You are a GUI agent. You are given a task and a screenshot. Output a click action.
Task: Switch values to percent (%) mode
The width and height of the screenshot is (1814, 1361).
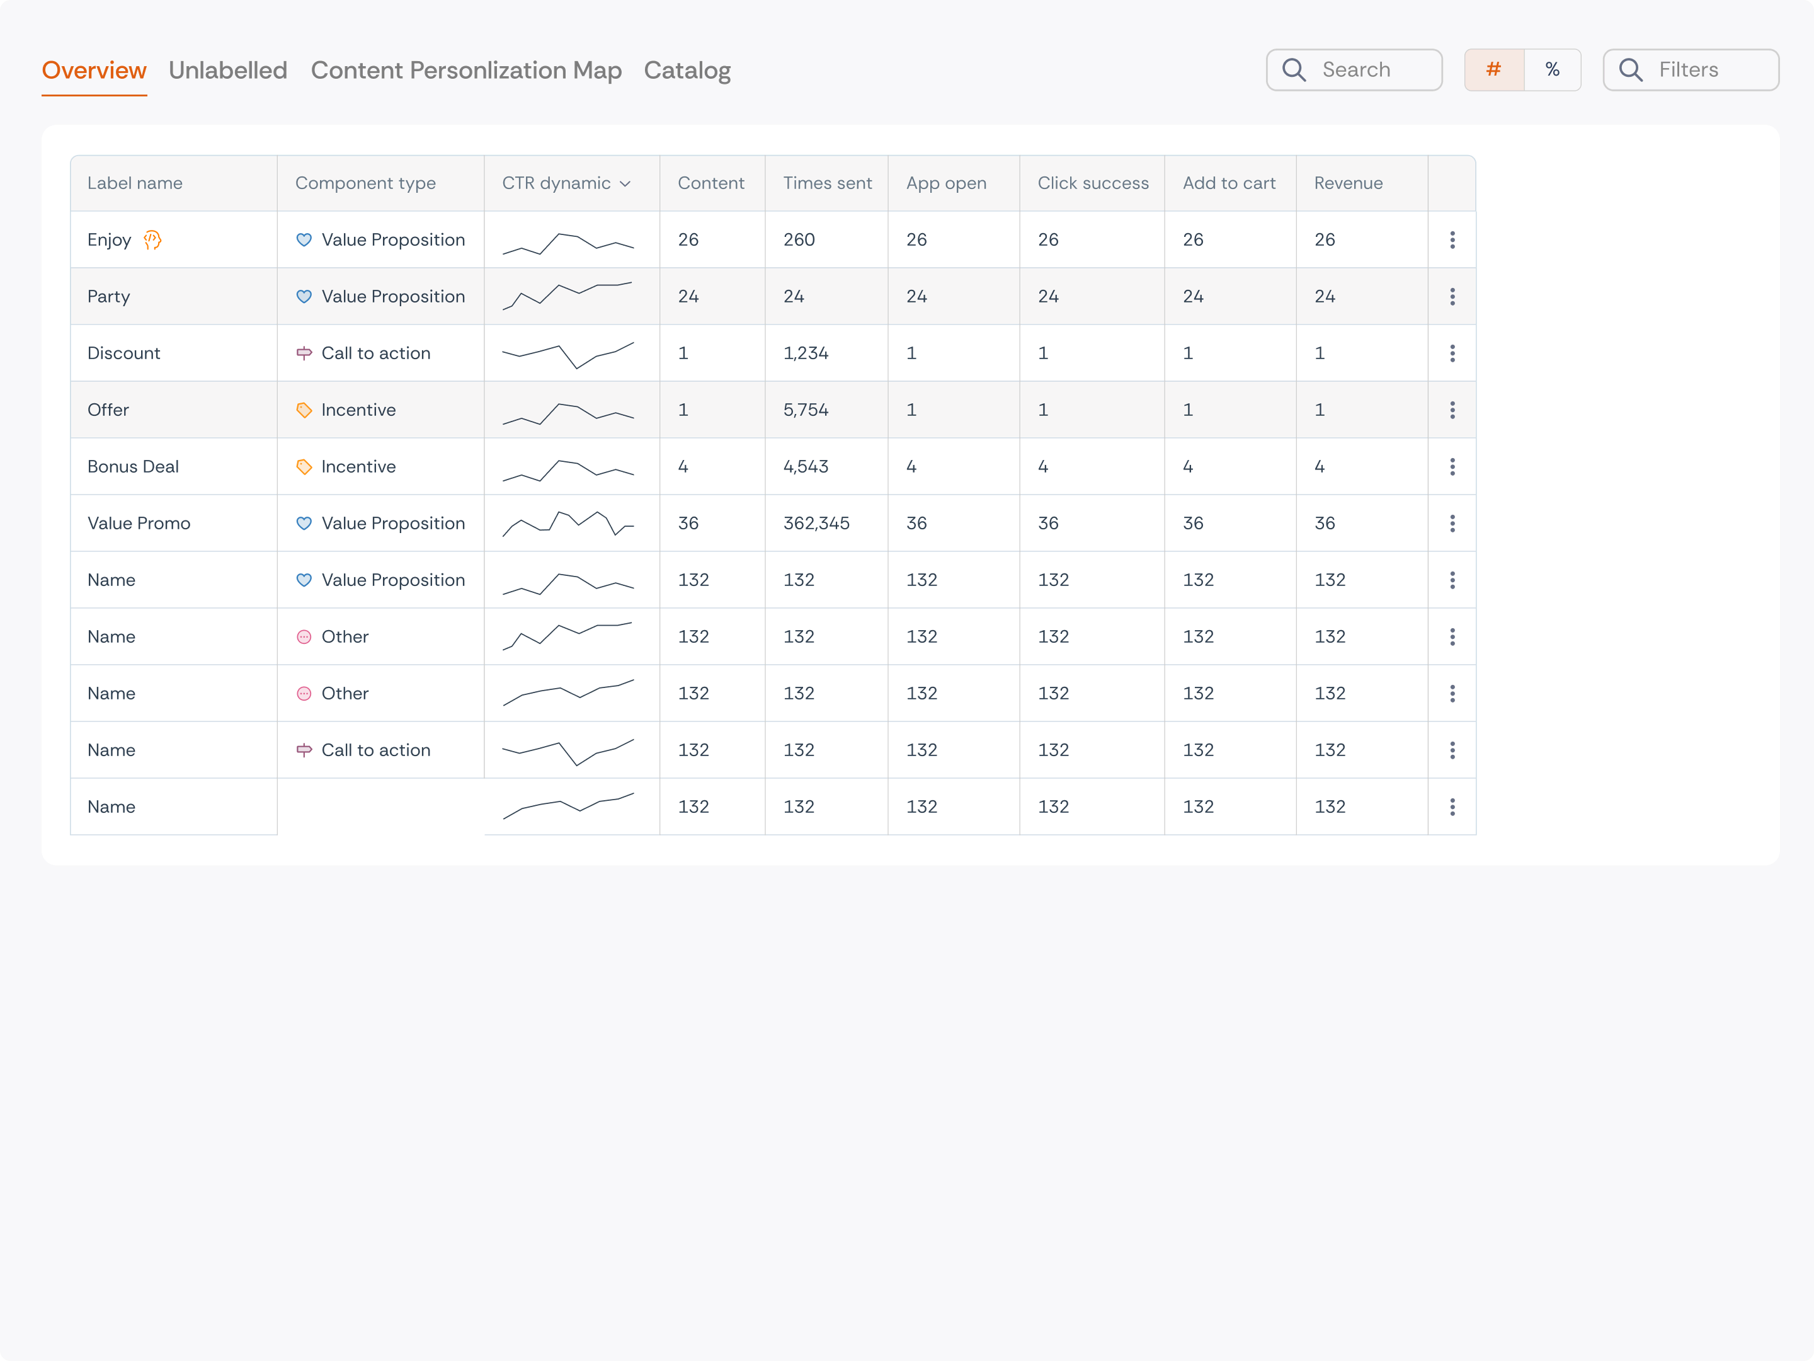click(x=1553, y=70)
